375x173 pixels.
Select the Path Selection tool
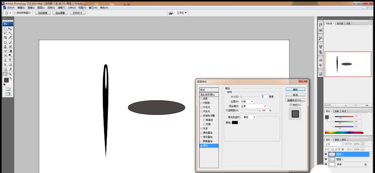coord(5,65)
